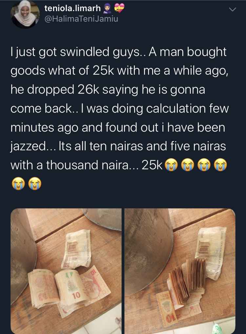Image resolution: width=246 pixels, height=334 pixels.
Task: Click the folded note in right photo
Action: tap(210, 252)
